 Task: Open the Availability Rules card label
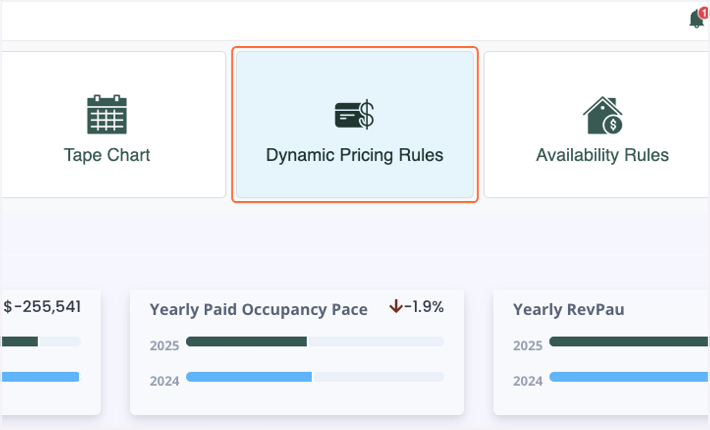pos(602,155)
